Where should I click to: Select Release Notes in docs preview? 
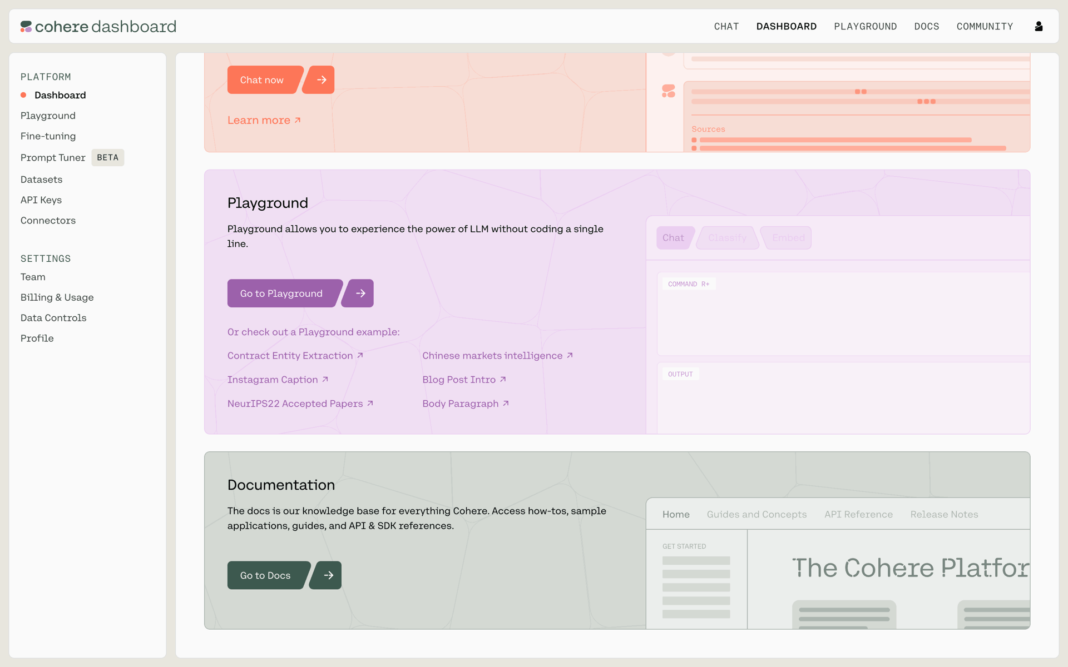coord(944,515)
